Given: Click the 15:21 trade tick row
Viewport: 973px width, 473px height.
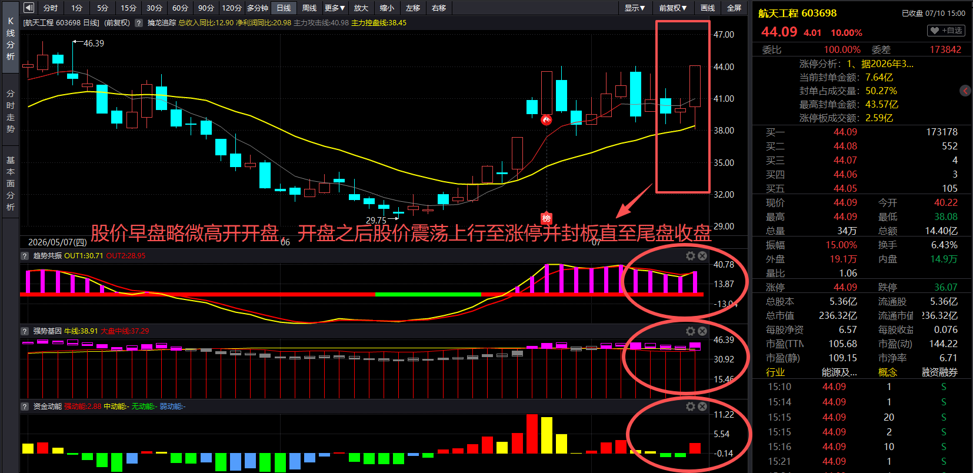Looking at the screenshot, I should coord(862,461).
